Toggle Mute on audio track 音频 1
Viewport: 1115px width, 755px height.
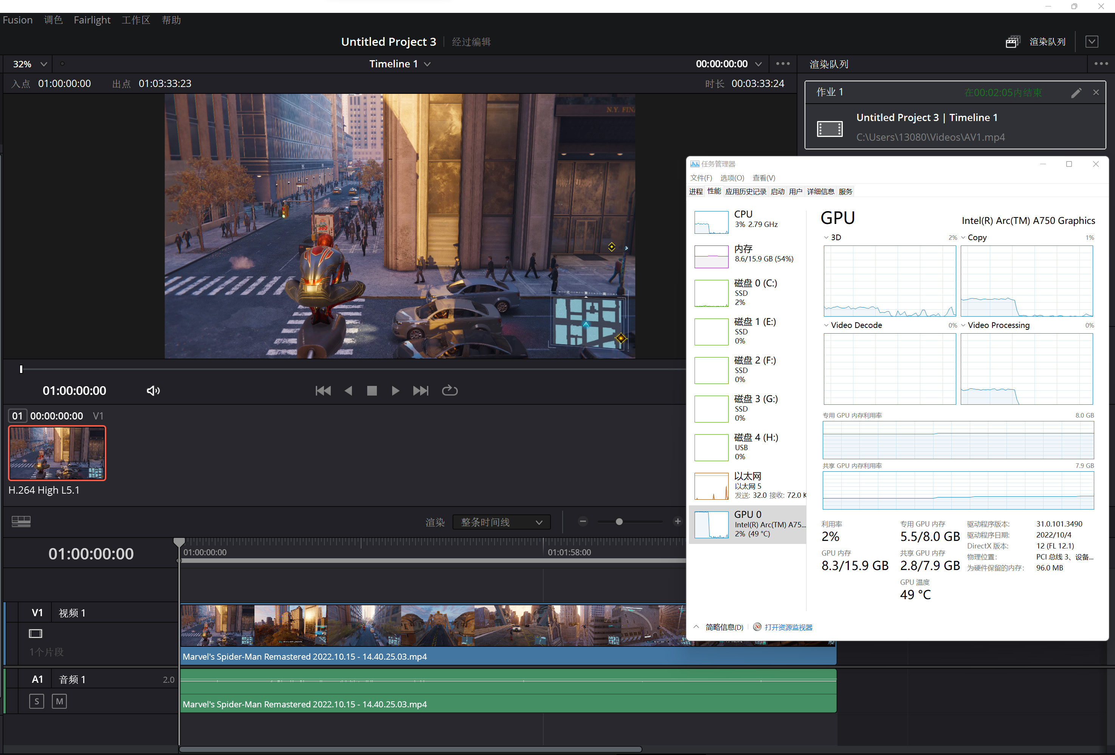(59, 701)
